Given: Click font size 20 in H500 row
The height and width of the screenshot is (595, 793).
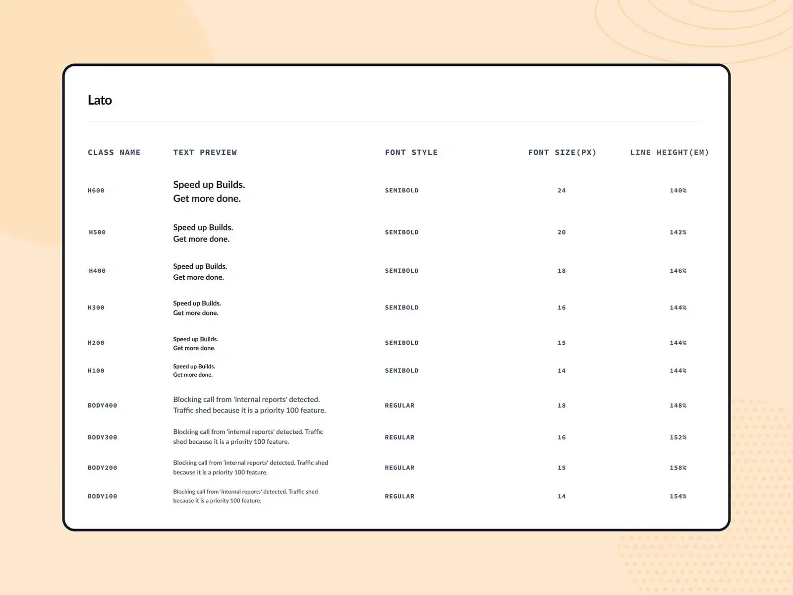Looking at the screenshot, I should click(562, 232).
